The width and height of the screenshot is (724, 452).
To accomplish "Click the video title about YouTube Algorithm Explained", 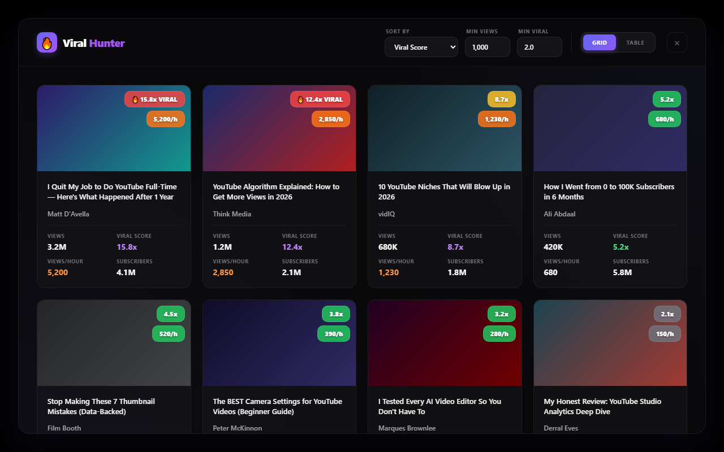I will click(x=276, y=192).
